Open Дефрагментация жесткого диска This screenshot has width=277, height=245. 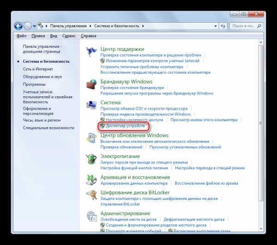(x=194, y=220)
